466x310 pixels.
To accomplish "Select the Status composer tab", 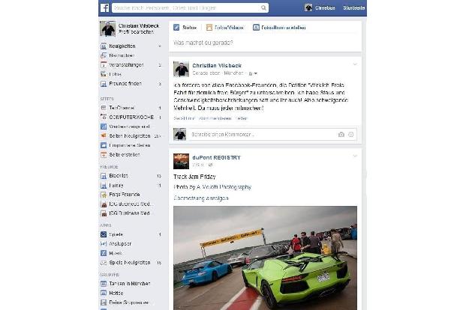I will 185,28.
